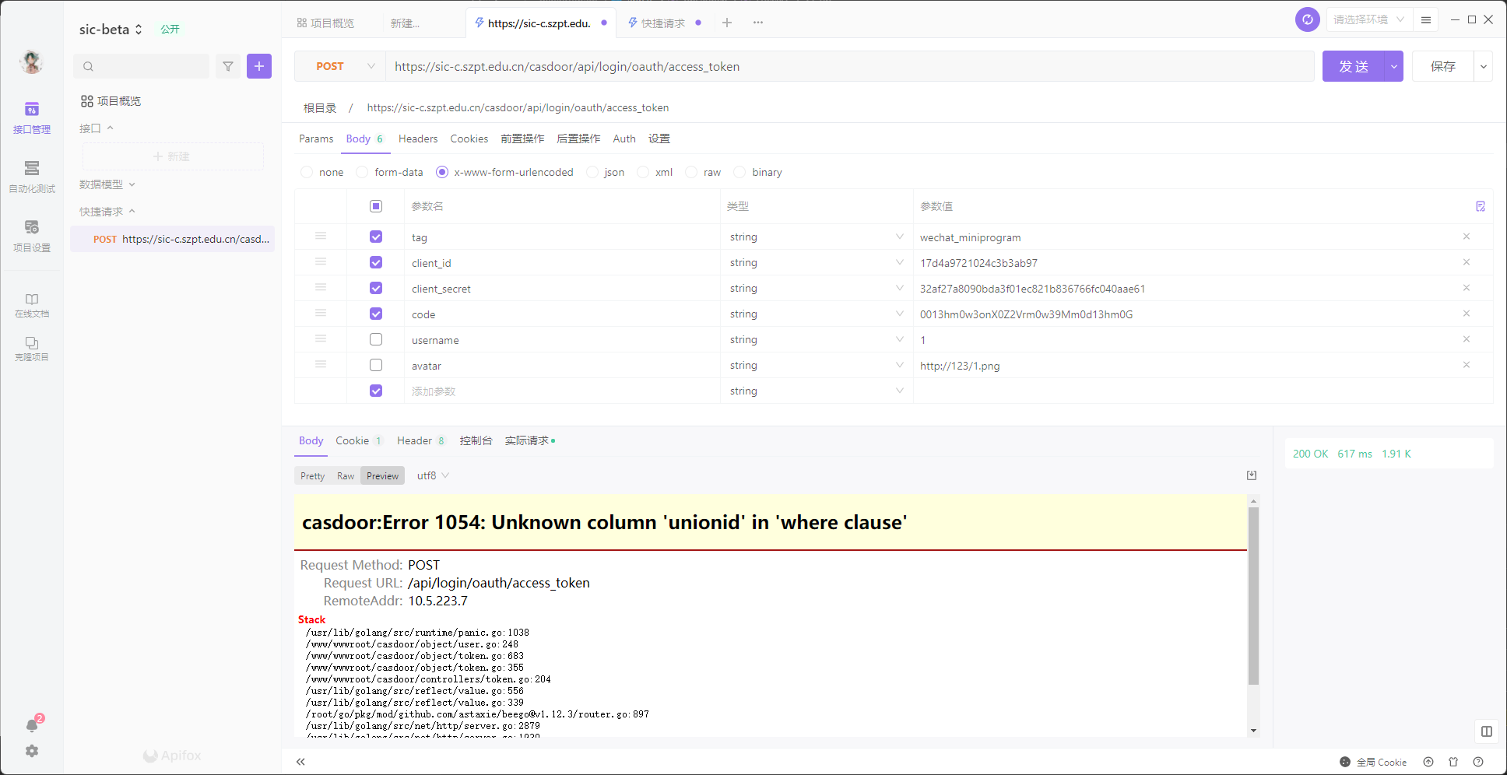Delete the tag parameter row
Image resolution: width=1507 pixels, height=775 pixels.
coord(1467,237)
